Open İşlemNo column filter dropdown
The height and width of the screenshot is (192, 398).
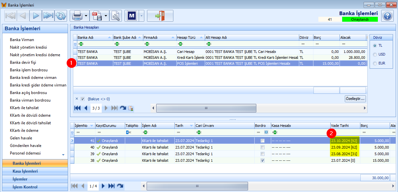(92, 126)
